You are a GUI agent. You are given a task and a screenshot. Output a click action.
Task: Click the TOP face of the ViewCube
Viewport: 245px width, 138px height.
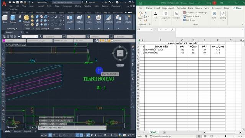click(120, 53)
